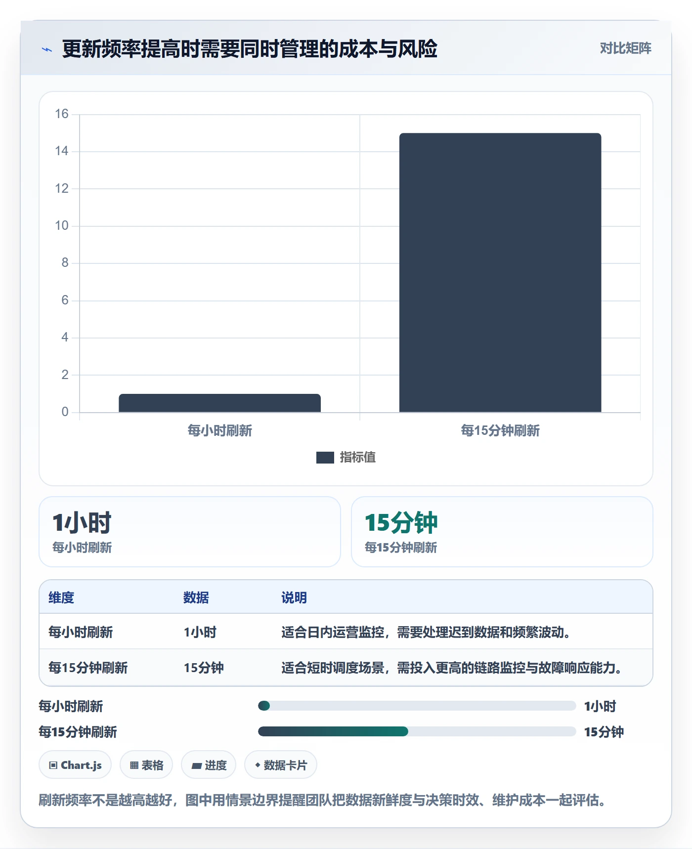Click the Chart.js tag
Screen dimensions: 692x849
(x=75, y=765)
